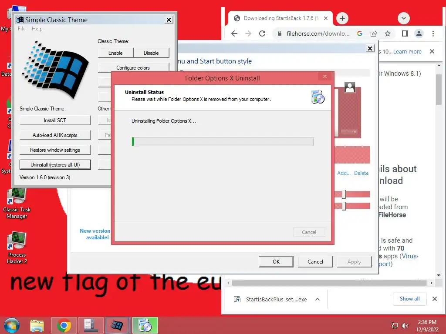
Task: Reload the filehorse page
Action: pos(262,33)
